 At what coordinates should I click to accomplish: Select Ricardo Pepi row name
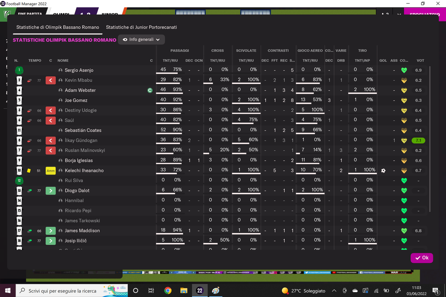[78, 210]
